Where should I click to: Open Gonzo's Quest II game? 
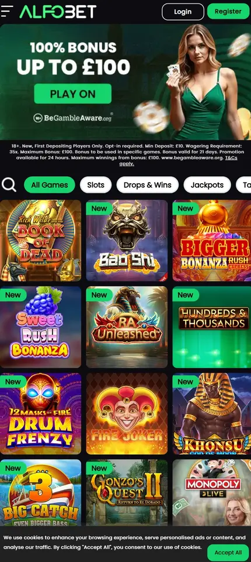click(x=127, y=493)
